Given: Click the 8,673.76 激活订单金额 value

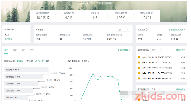Looking at the screenshot, I should [111, 39].
